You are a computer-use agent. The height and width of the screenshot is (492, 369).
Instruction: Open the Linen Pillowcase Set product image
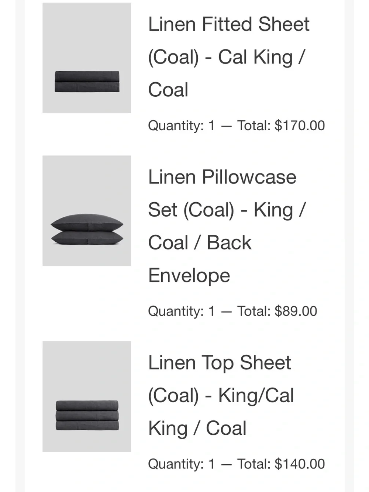point(87,211)
